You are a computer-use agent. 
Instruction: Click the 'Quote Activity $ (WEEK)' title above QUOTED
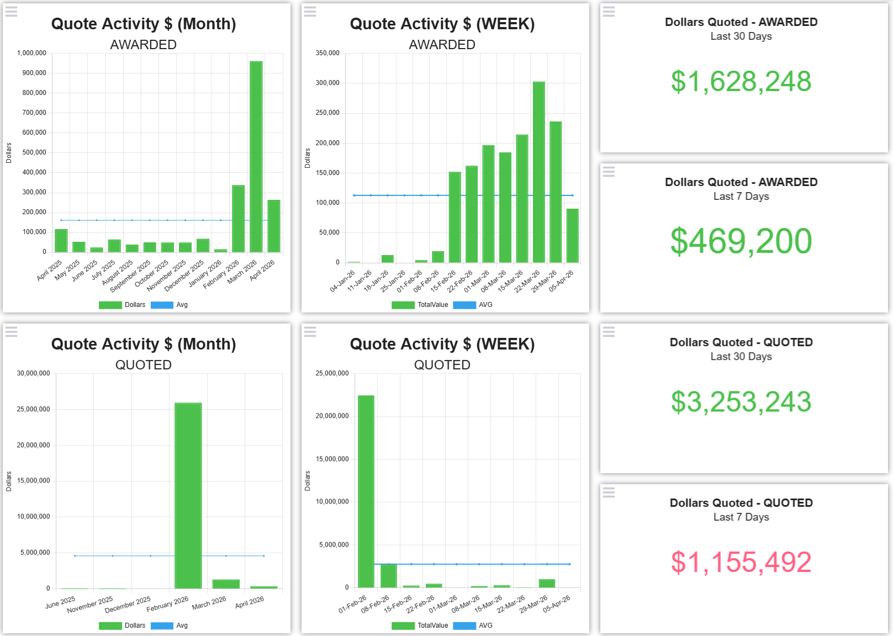click(x=442, y=344)
